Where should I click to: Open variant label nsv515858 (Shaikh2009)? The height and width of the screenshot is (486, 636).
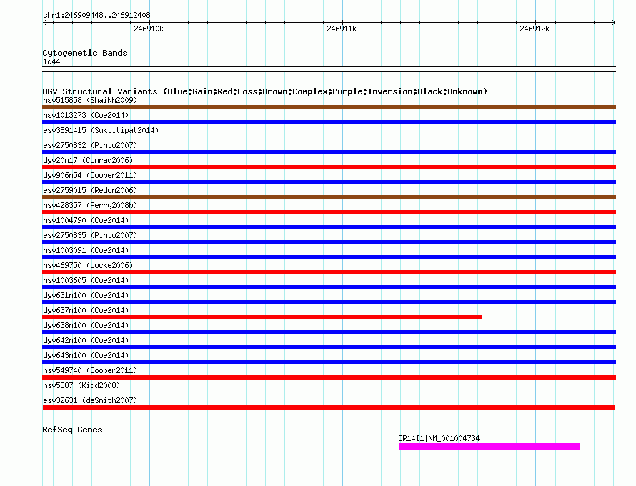[90, 100]
